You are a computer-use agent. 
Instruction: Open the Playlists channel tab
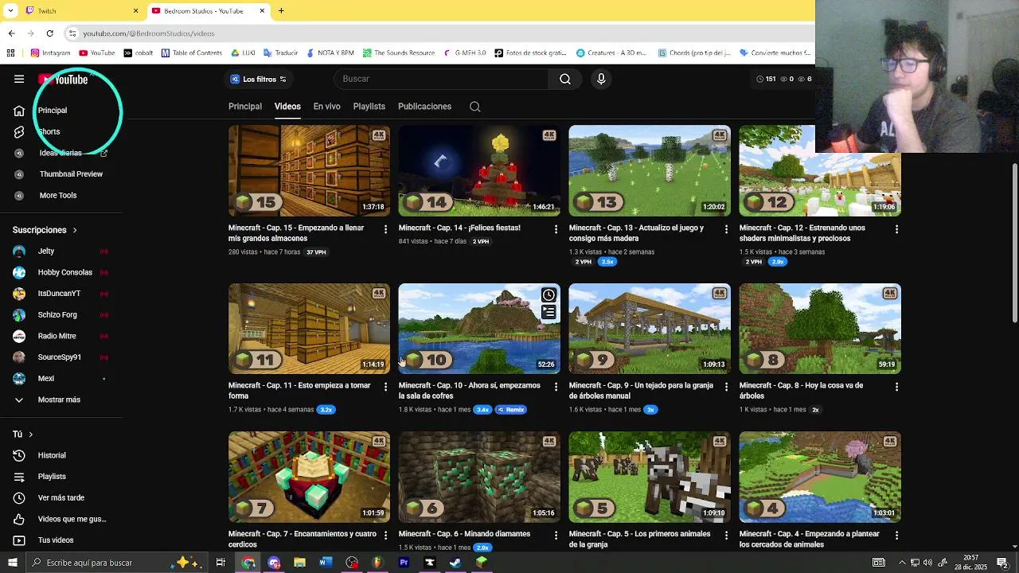tap(369, 107)
